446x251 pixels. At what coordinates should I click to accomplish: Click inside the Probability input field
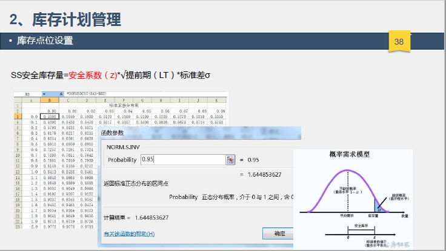point(182,160)
